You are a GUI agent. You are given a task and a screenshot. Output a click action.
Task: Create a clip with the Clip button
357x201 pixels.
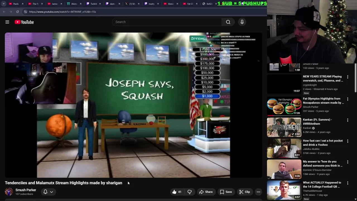[245, 192]
